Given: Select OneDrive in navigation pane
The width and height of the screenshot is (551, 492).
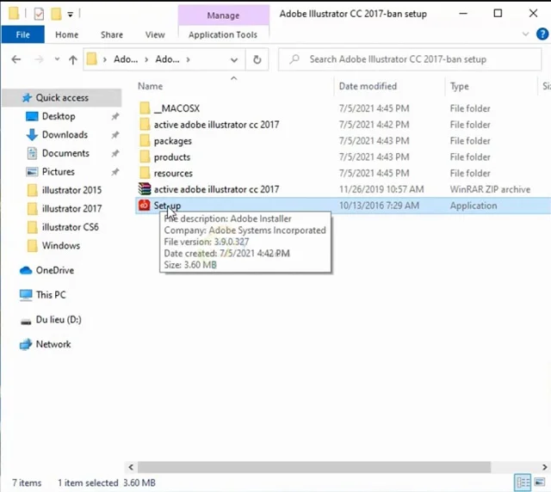Looking at the screenshot, I should click(54, 270).
